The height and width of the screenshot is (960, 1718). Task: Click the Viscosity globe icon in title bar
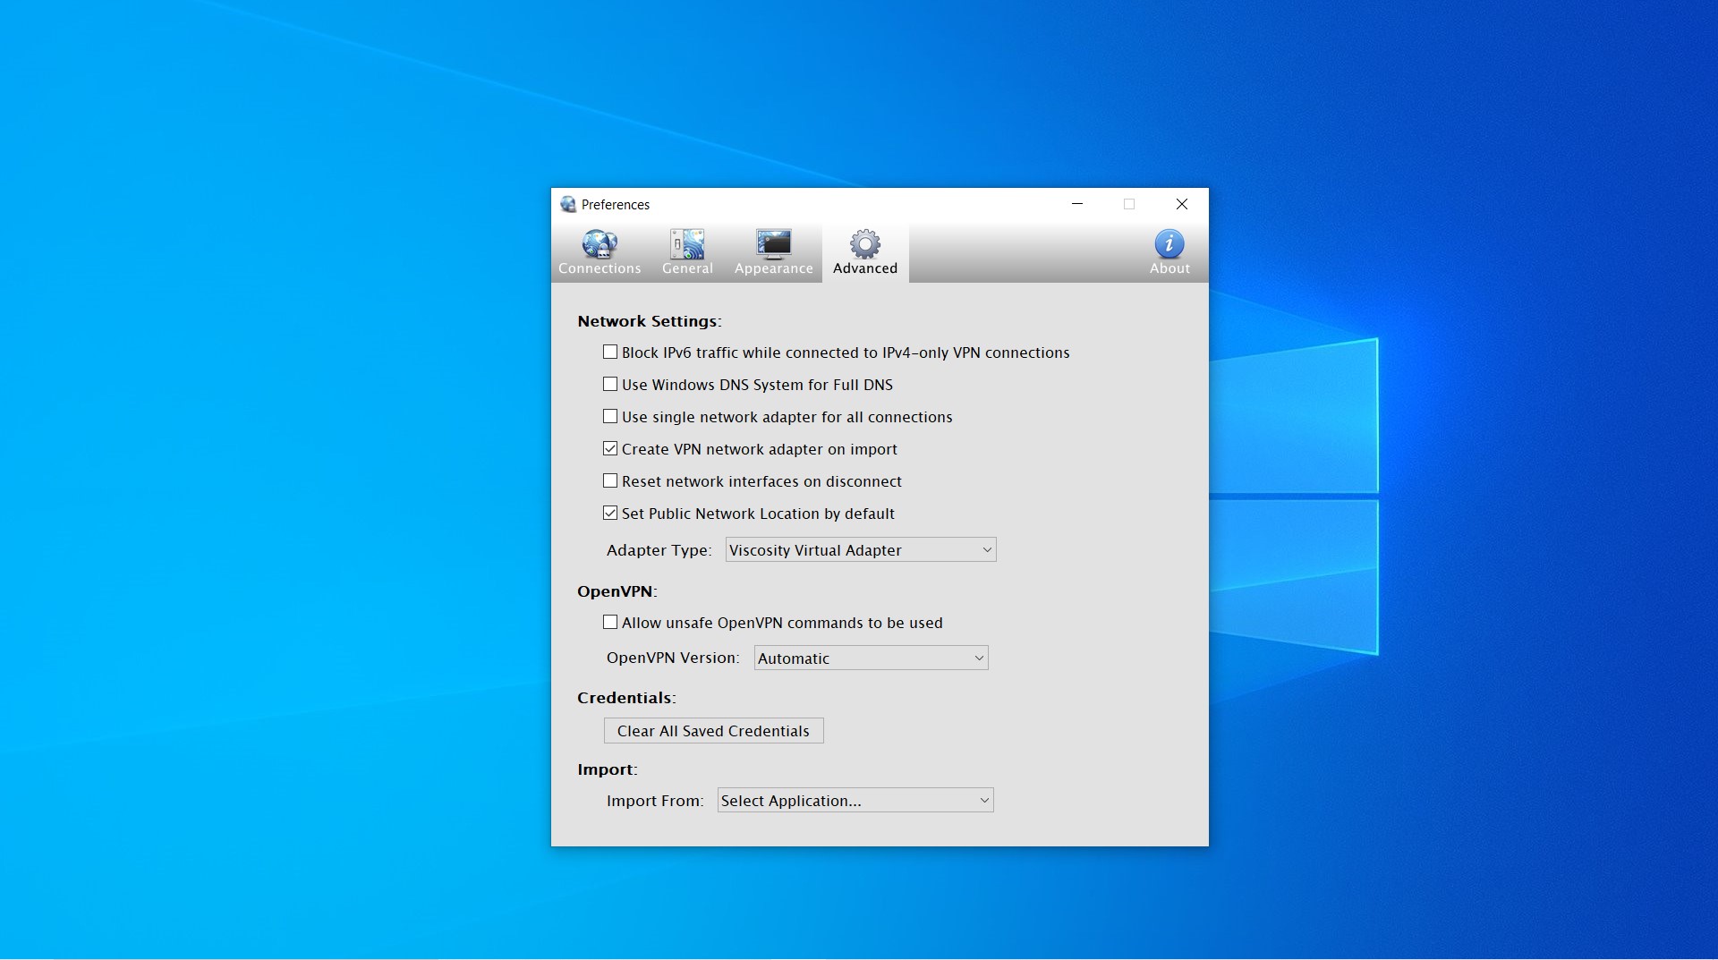point(568,205)
